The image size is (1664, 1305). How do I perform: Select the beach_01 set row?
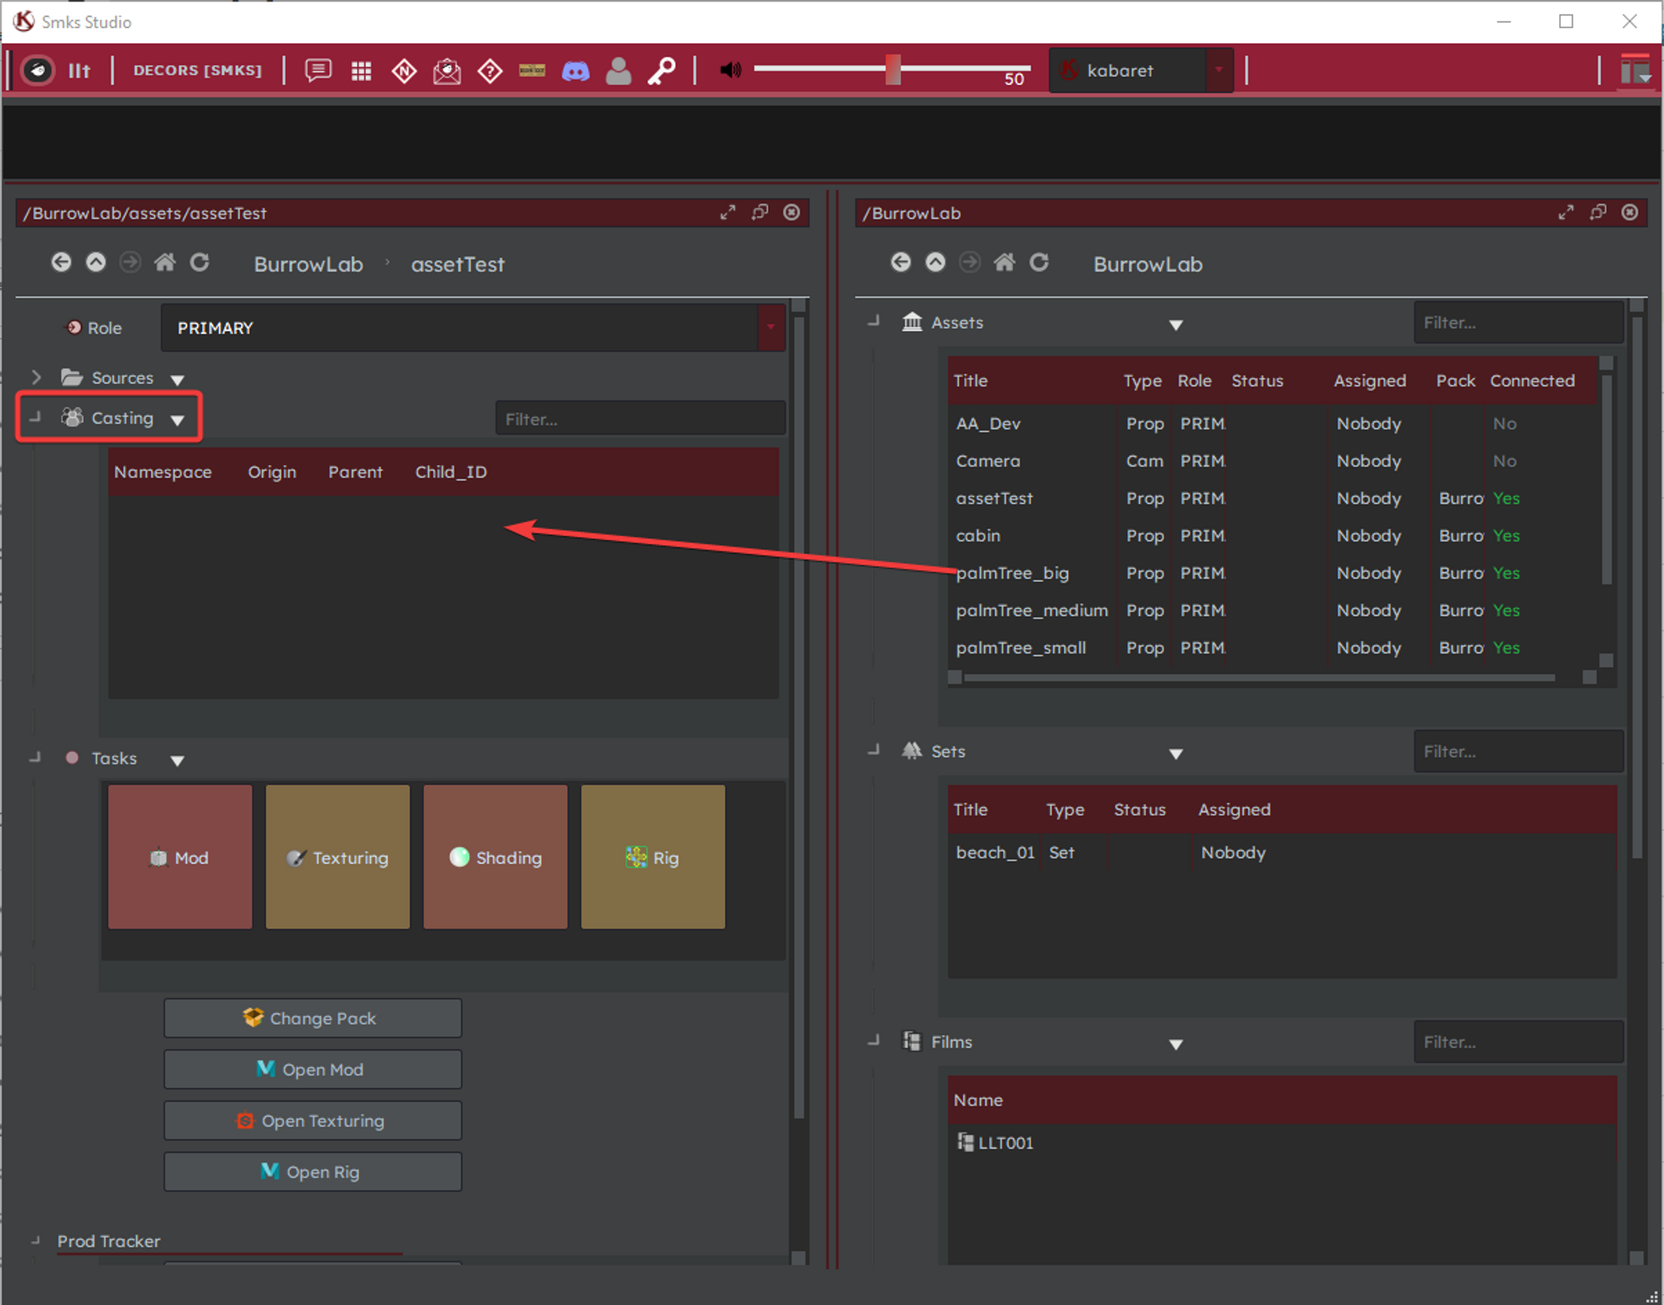pyautogui.click(x=1281, y=853)
